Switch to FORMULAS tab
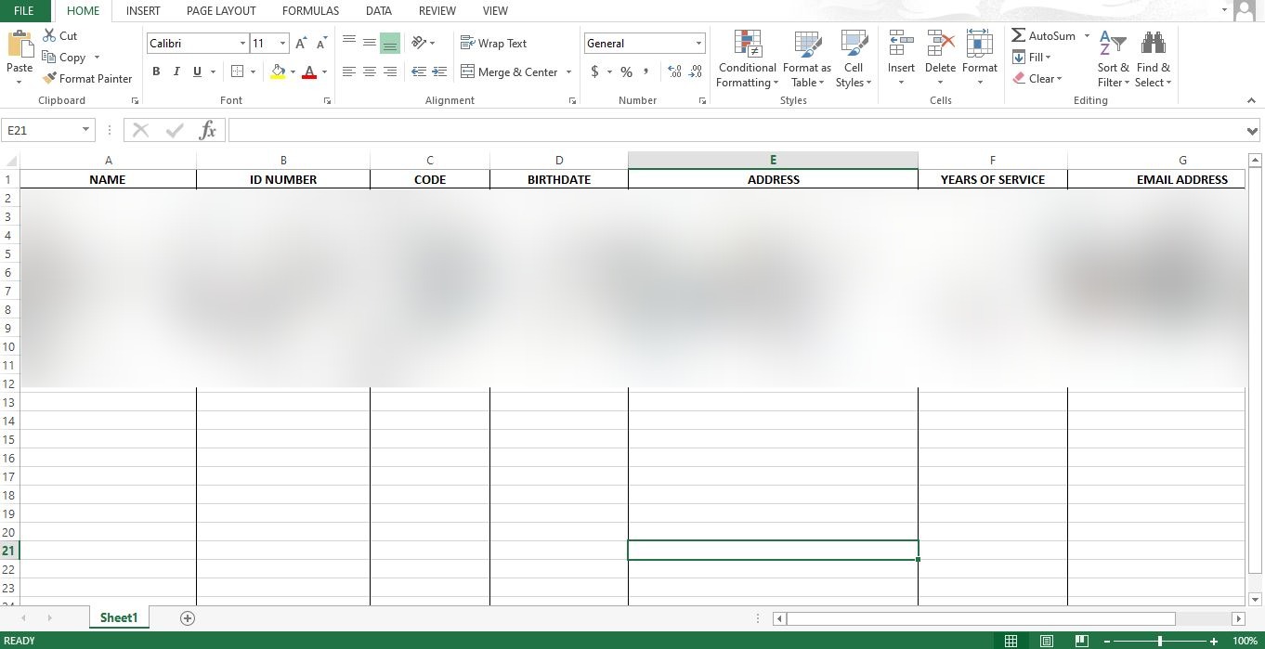Screen dimensions: 1265x649 click(x=310, y=11)
